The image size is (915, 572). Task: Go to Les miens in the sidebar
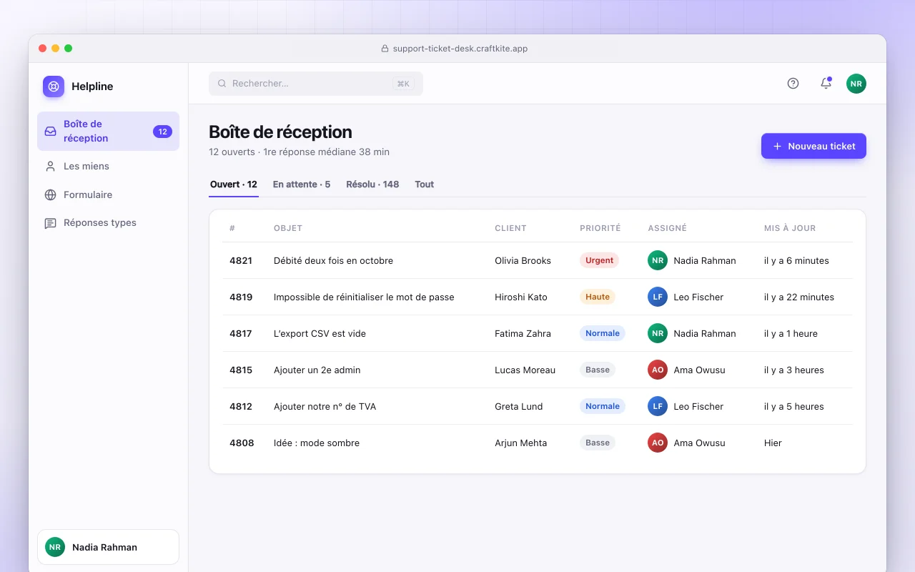108,167
